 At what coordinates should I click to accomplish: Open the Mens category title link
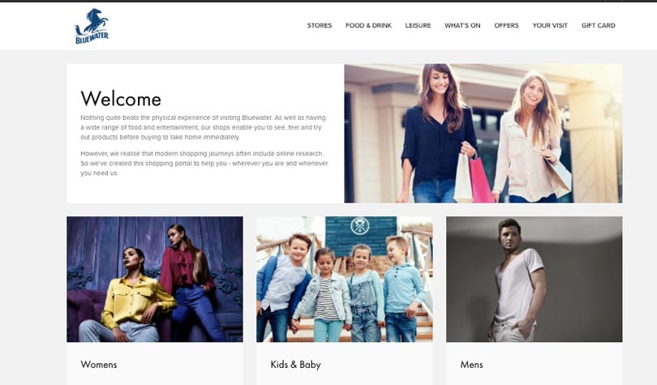pyautogui.click(x=471, y=365)
